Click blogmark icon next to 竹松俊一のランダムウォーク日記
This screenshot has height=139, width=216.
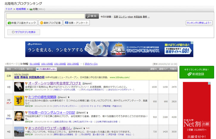tap(81, 113)
